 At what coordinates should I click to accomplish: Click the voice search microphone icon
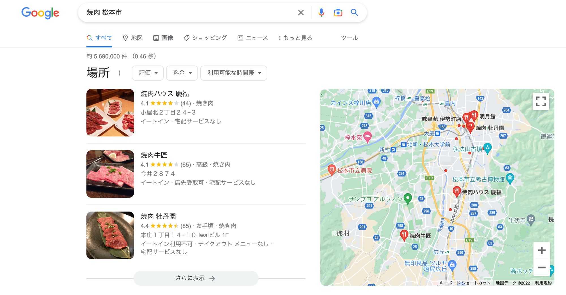click(x=321, y=12)
